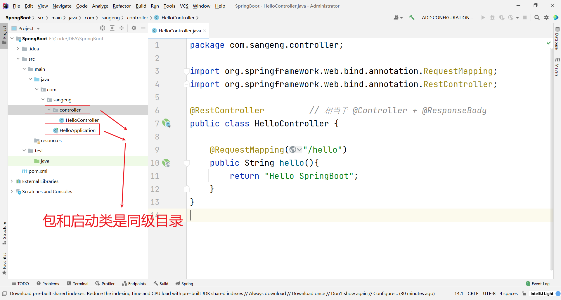This screenshot has height=300, width=561.
Task: Collapse the SpringBoot root node
Action: click(12, 38)
